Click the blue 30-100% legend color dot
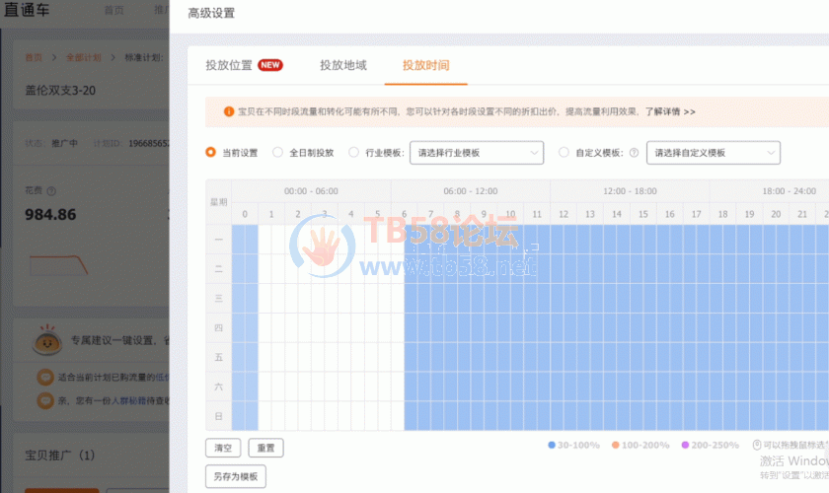Image resolution: width=829 pixels, height=493 pixels. [552, 446]
